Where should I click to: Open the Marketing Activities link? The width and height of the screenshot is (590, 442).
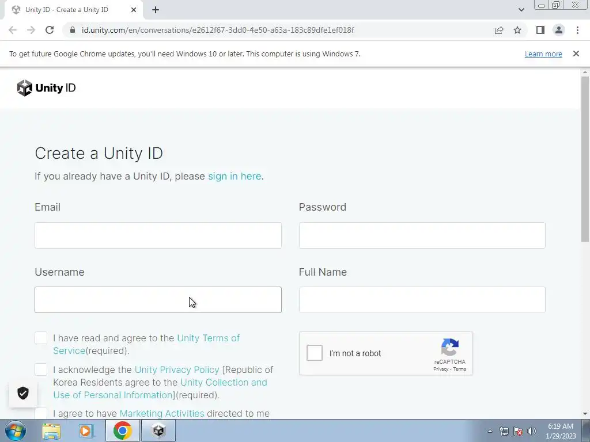pos(162,413)
